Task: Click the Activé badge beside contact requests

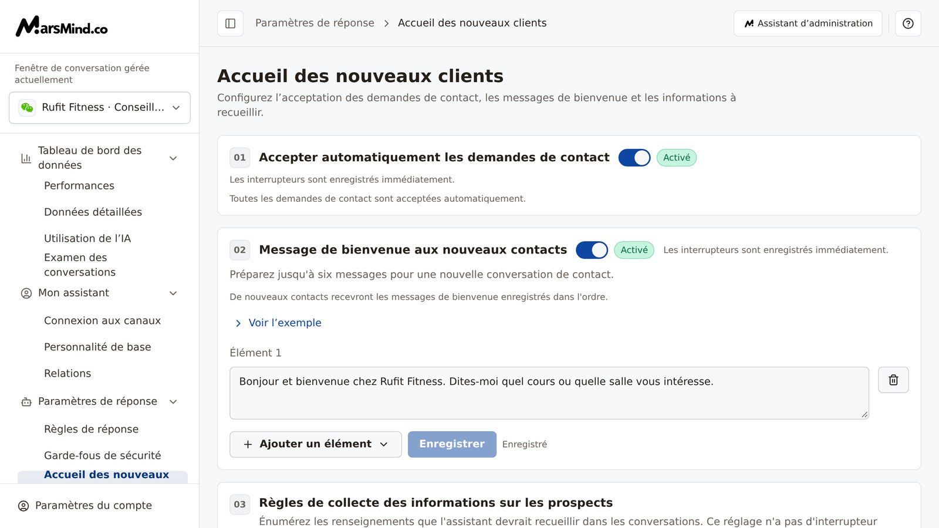Action: coord(677,158)
